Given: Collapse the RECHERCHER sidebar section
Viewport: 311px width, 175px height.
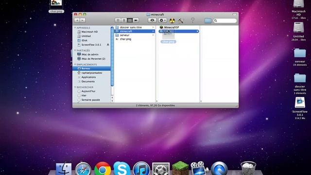Looking at the screenshot, I should click(75, 87).
